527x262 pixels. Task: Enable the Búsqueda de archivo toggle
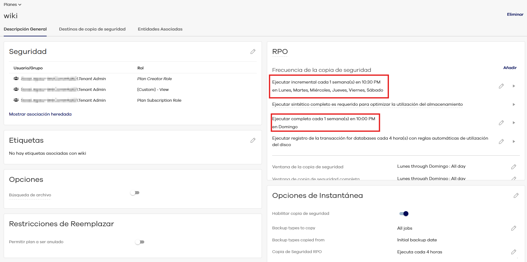point(135,193)
